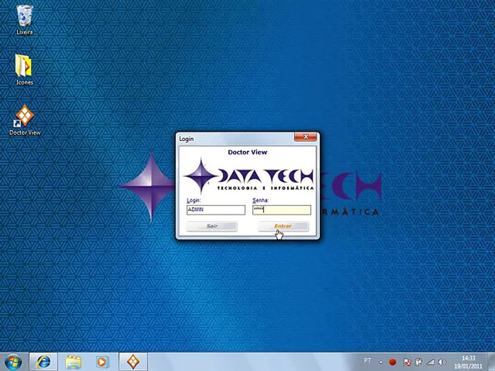Show hidden tray icons arrow

pos(381,362)
